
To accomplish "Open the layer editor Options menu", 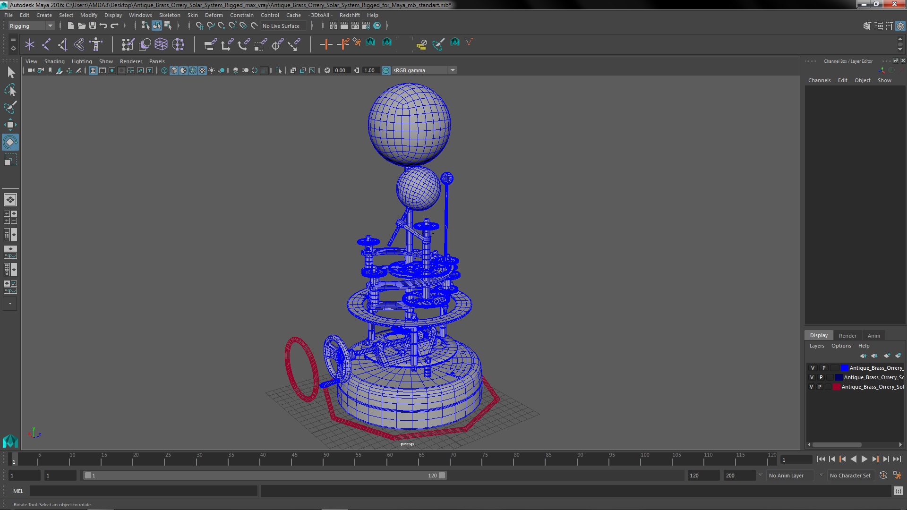I will (x=841, y=346).
